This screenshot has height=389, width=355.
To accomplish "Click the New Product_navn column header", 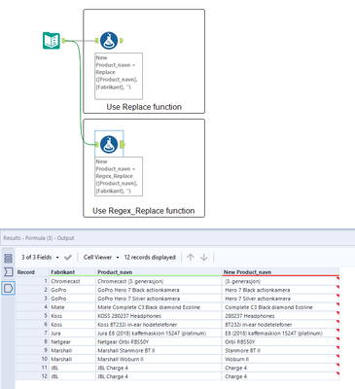I will [x=280, y=272].
